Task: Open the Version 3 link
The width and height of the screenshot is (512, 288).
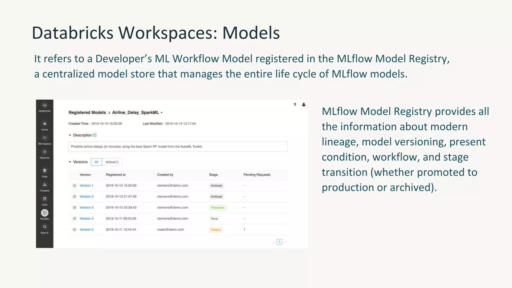Action: [86, 207]
